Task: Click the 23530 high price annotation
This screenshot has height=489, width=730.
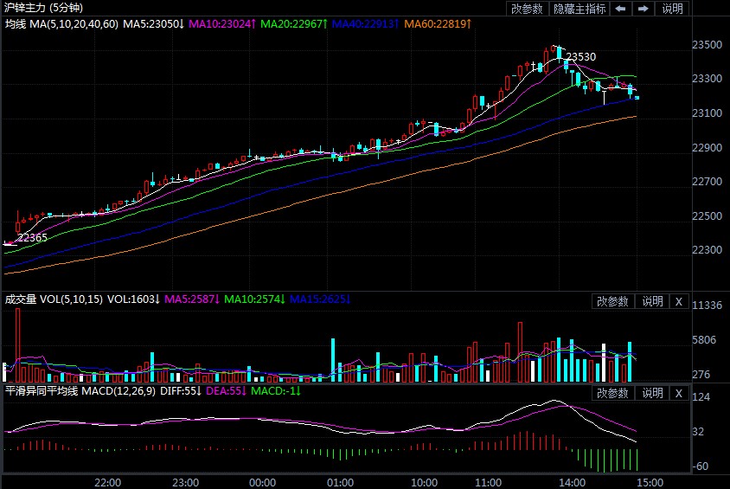Action: pos(581,57)
